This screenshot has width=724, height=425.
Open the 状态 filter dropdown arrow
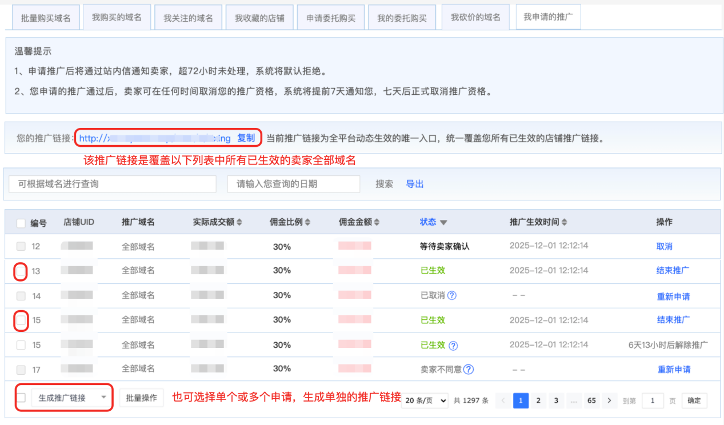(x=443, y=223)
